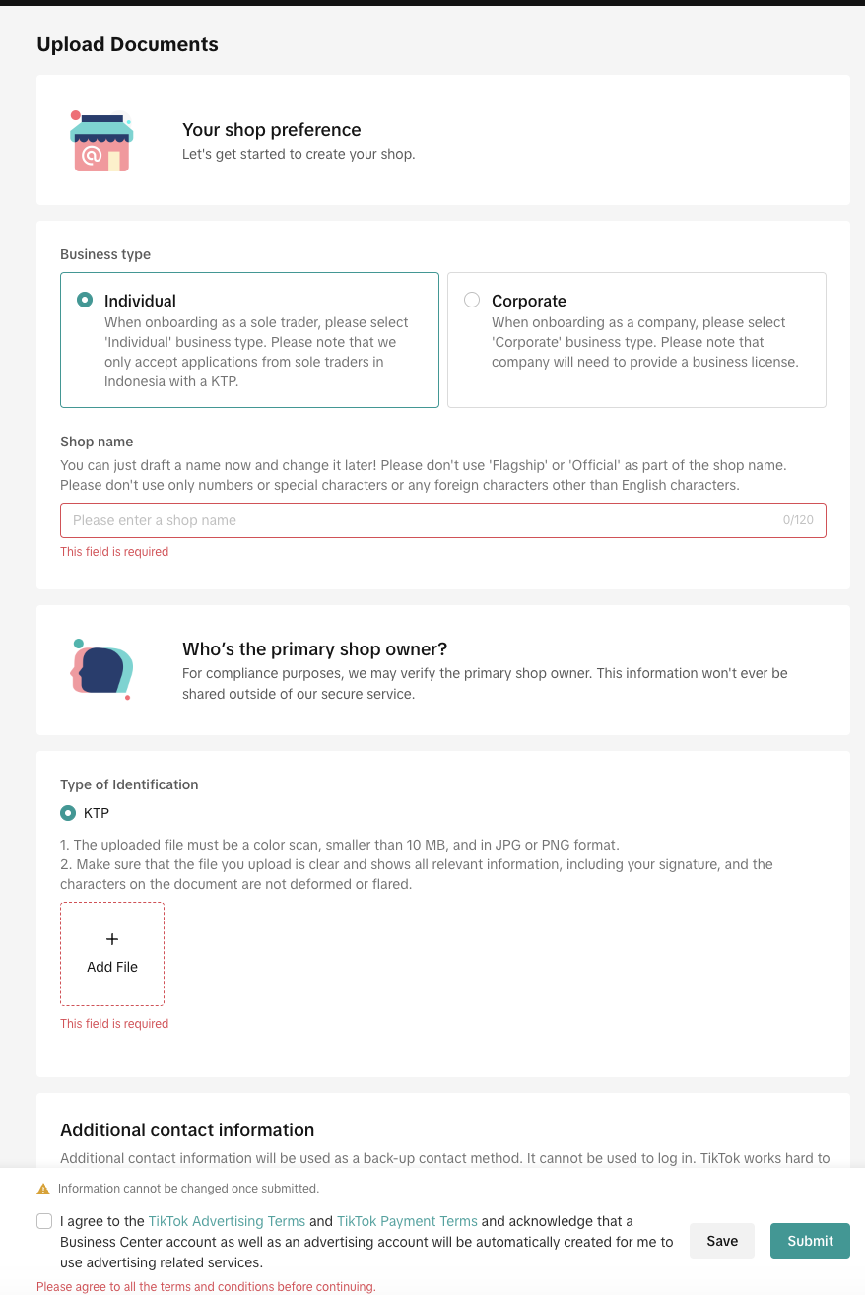Click the Type of Identification label
The height and width of the screenshot is (1295, 865).
click(129, 784)
